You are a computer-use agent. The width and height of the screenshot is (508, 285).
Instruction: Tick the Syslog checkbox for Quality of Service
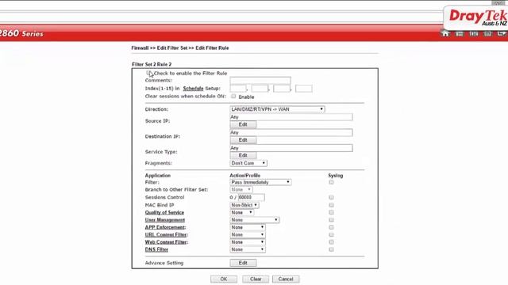[x=331, y=212]
